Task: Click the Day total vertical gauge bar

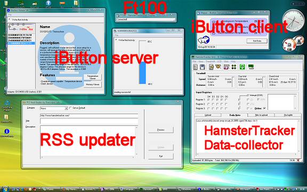Action: 264,82
